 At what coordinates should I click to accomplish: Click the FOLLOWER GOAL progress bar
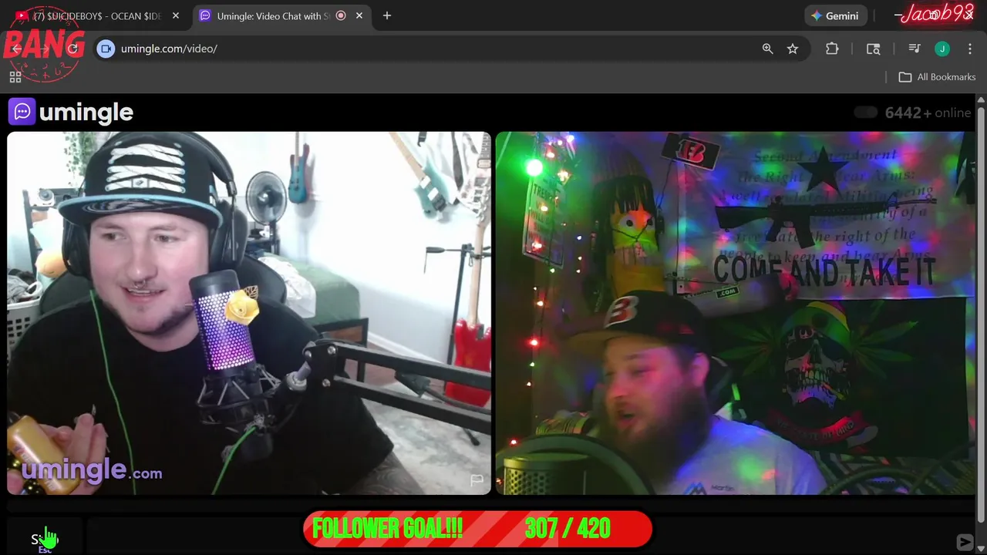pos(477,529)
